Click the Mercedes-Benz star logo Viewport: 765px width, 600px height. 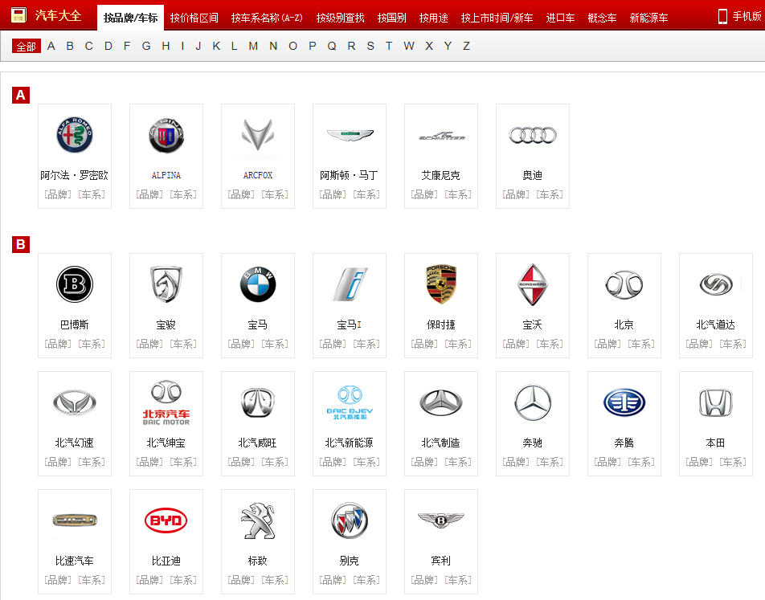tap(533, 403)
